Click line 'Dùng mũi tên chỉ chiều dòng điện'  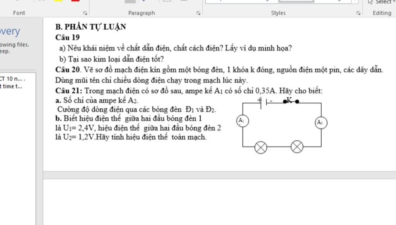(152, 80)
